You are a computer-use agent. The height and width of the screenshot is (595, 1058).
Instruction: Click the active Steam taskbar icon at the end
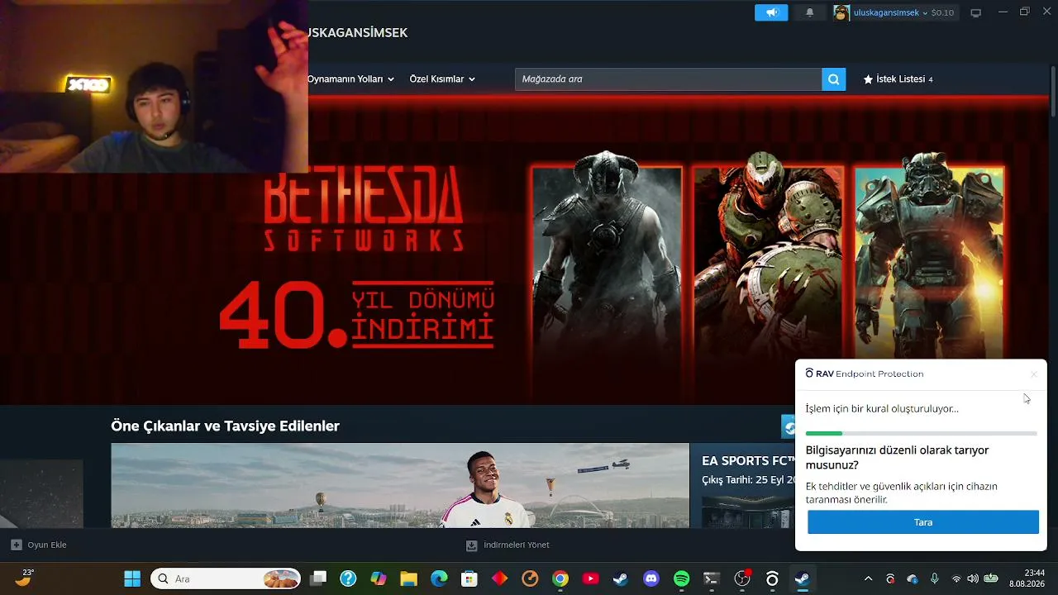tap(802, 578)
